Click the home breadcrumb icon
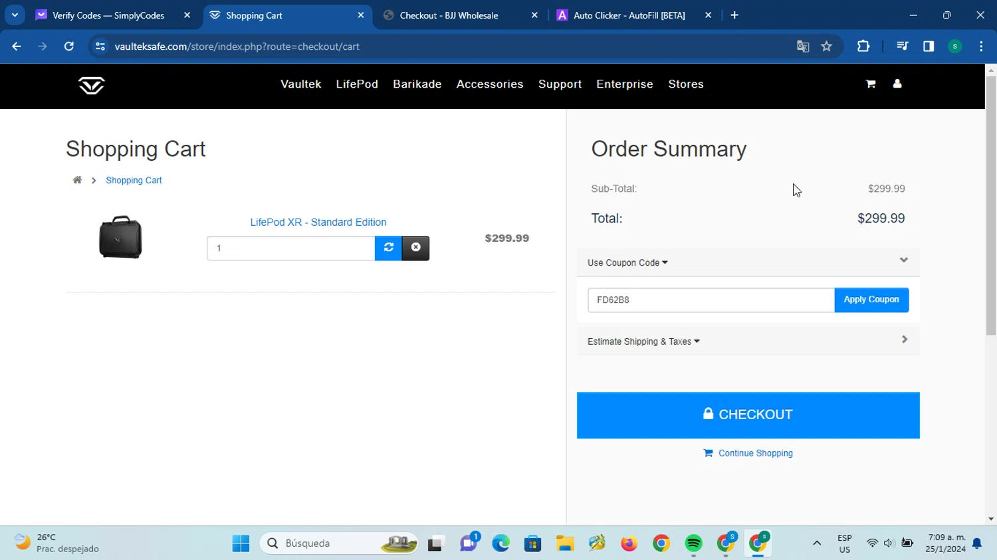 [77, 180]
